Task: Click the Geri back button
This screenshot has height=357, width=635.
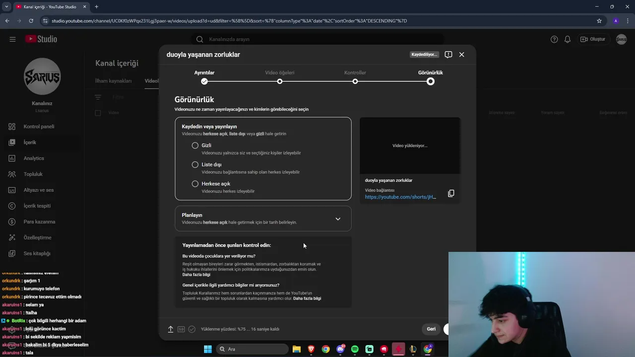Action: pyautogui.click(x=431, y=329)
